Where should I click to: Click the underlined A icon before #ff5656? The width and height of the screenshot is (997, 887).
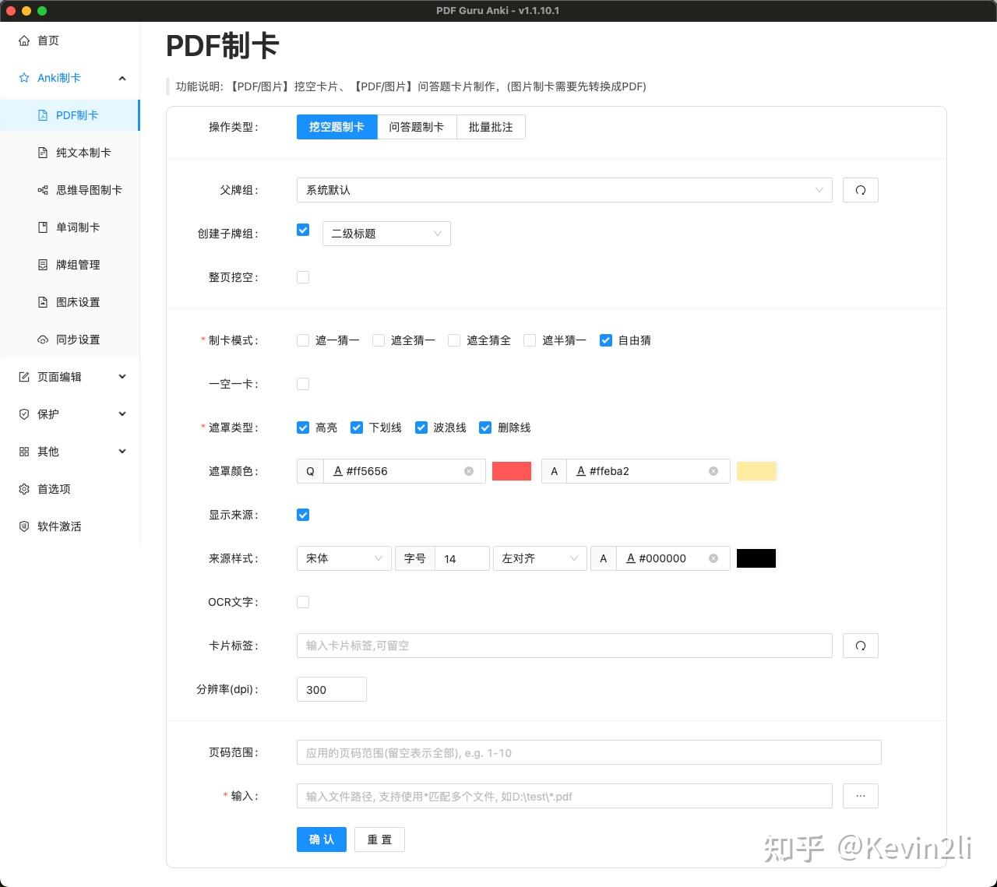(338, 471)
